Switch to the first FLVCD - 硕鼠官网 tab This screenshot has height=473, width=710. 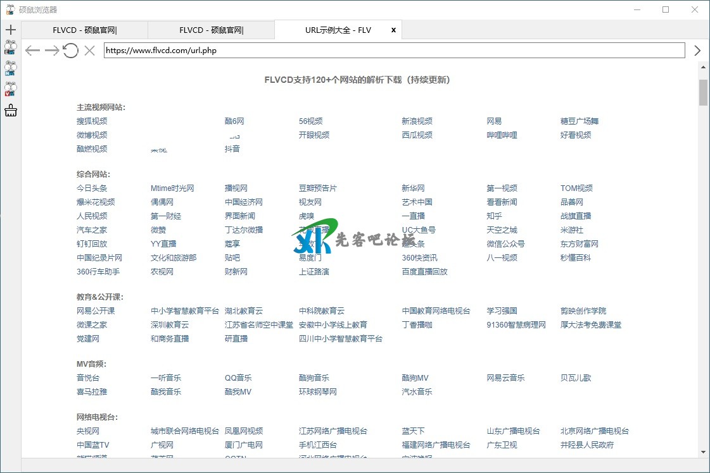[x=84, y=30]
